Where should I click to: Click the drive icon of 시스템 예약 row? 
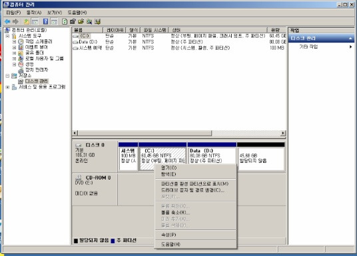(75, 48)
